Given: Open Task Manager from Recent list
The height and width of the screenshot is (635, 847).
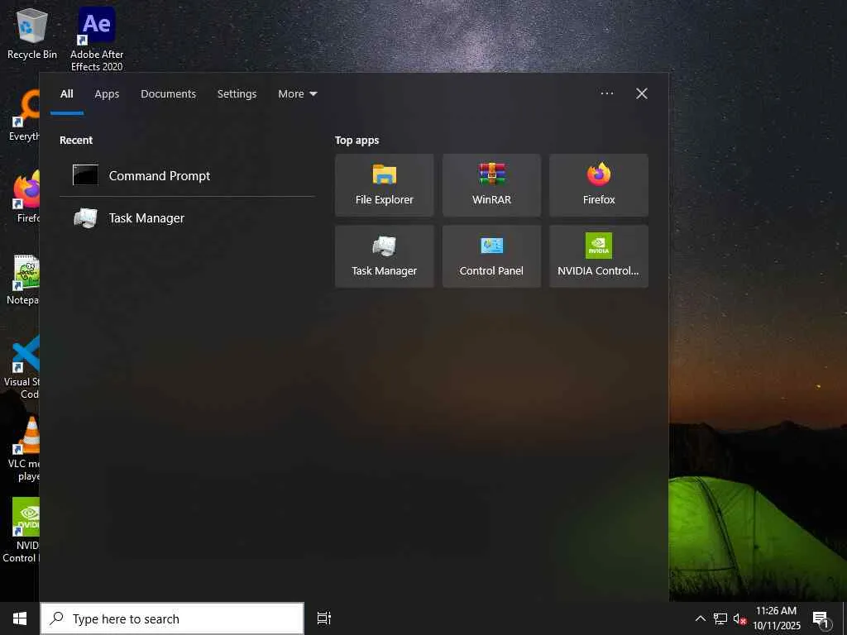Looking at the screenshot, I should pyautogui.click(x=187, y=218).
